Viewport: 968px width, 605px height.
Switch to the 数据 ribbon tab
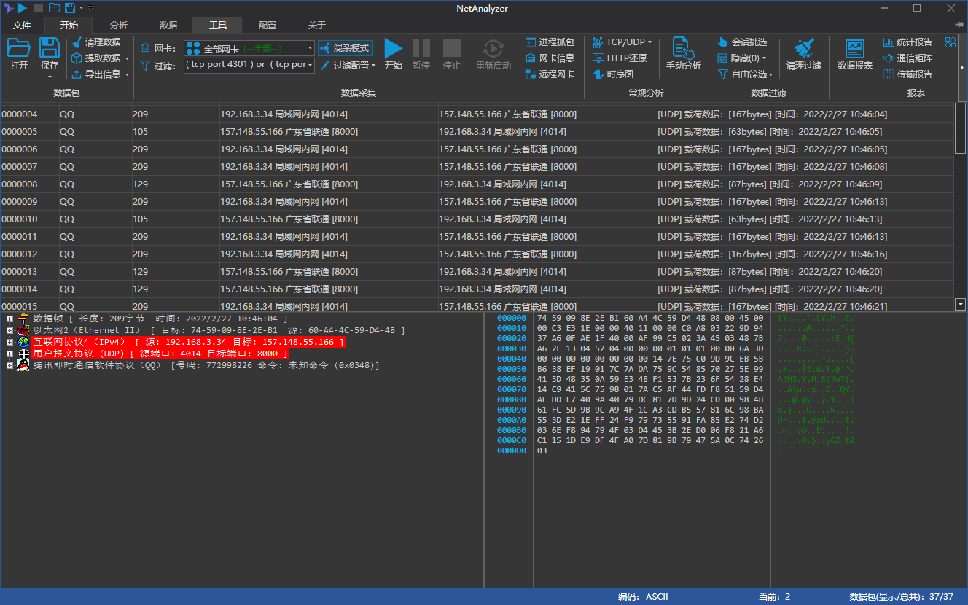(168, 25)
